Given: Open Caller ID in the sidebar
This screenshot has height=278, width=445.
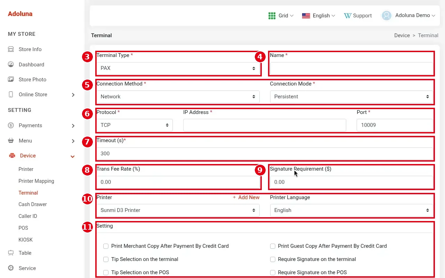Looking at the screenshot, I should tap(28, 216).
